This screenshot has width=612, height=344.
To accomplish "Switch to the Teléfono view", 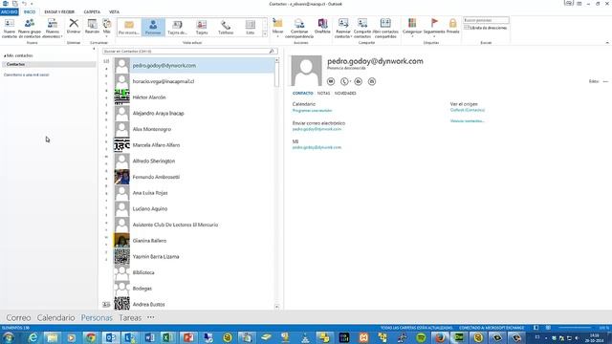I will [226, 28].
